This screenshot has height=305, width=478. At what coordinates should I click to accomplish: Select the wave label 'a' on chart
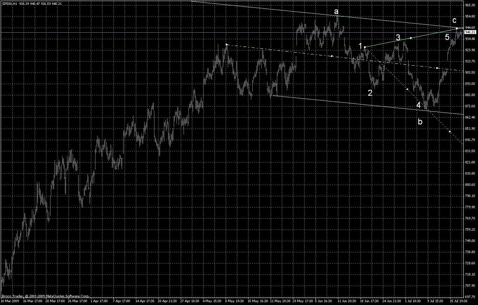click(337, 12)
